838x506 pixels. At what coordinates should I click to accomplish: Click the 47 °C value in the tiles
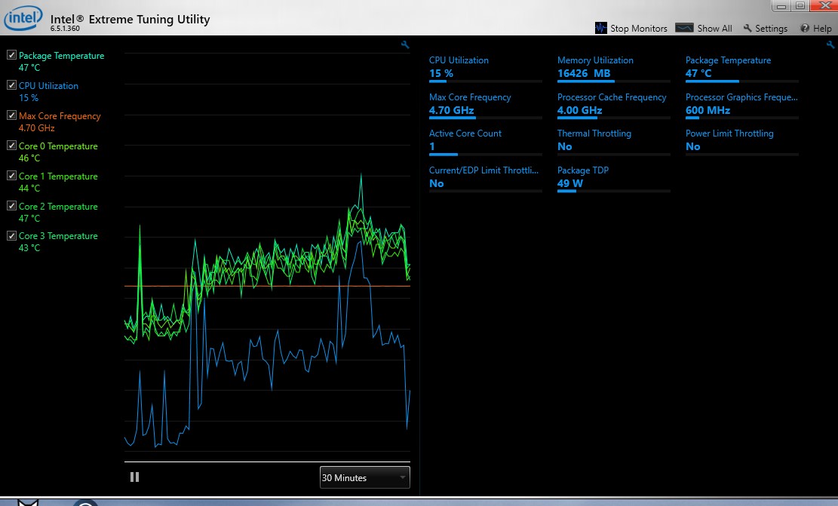tap(698, 73)
